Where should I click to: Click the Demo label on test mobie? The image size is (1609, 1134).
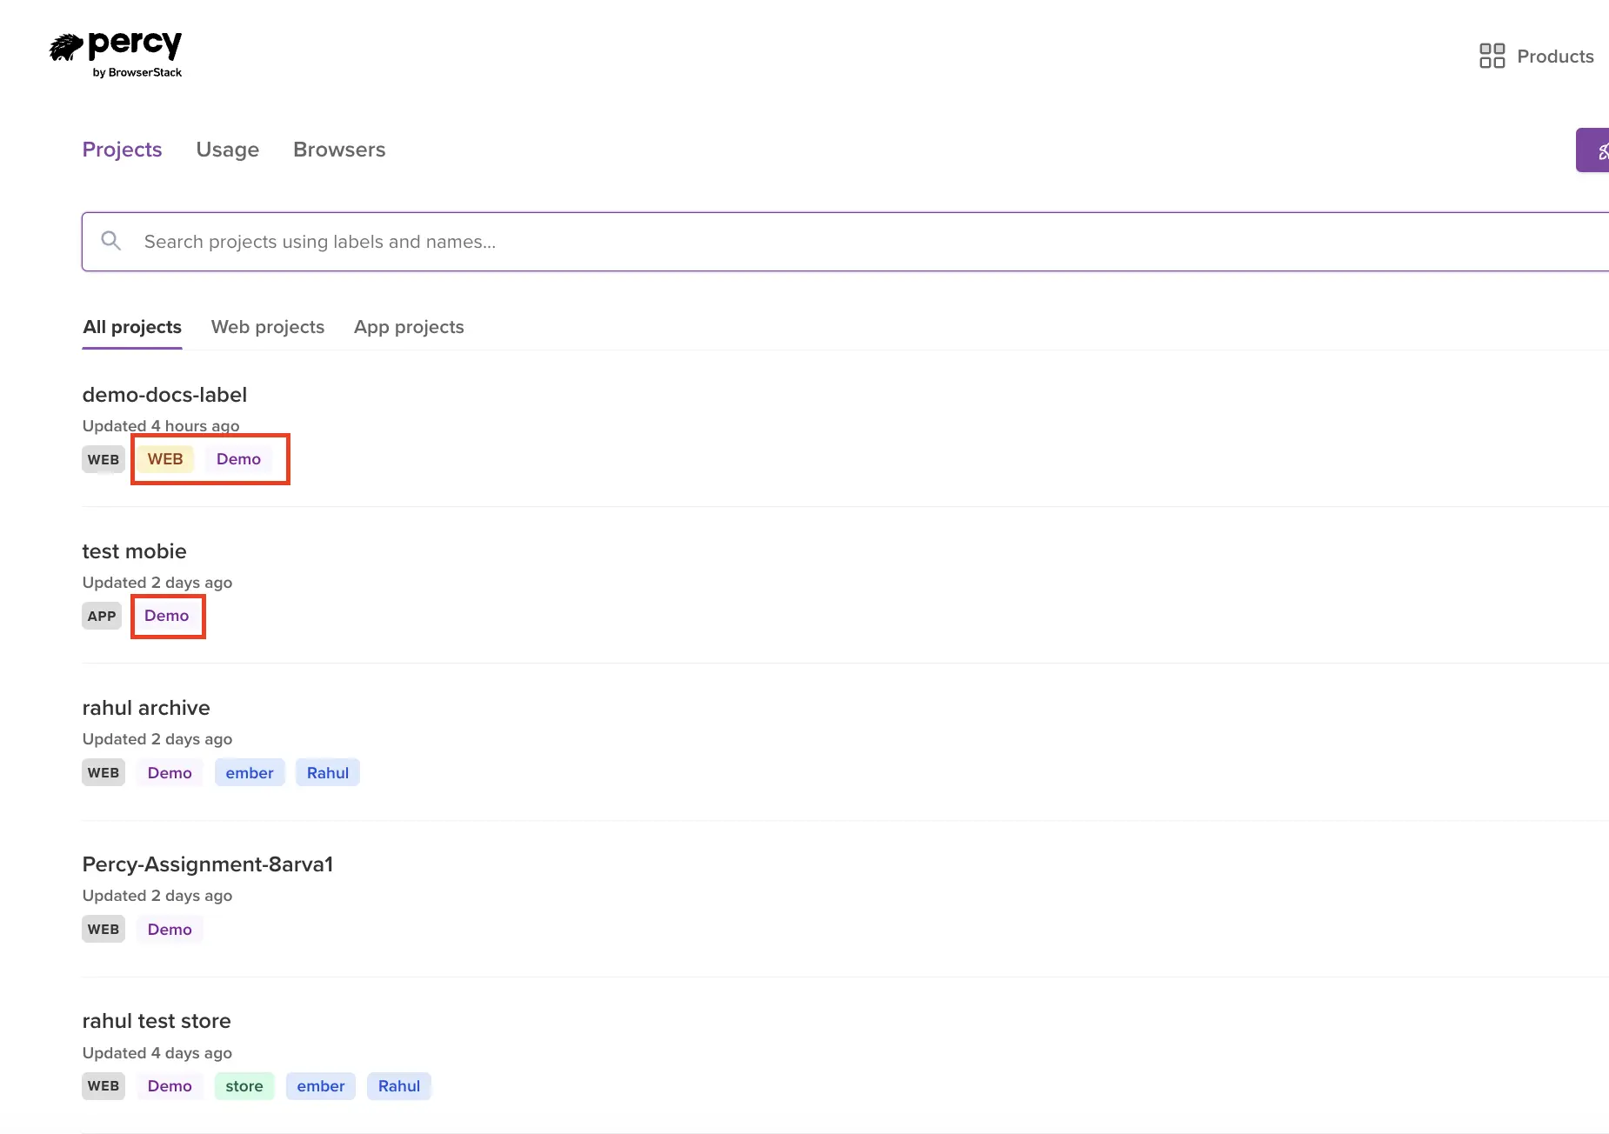[166, 616]
